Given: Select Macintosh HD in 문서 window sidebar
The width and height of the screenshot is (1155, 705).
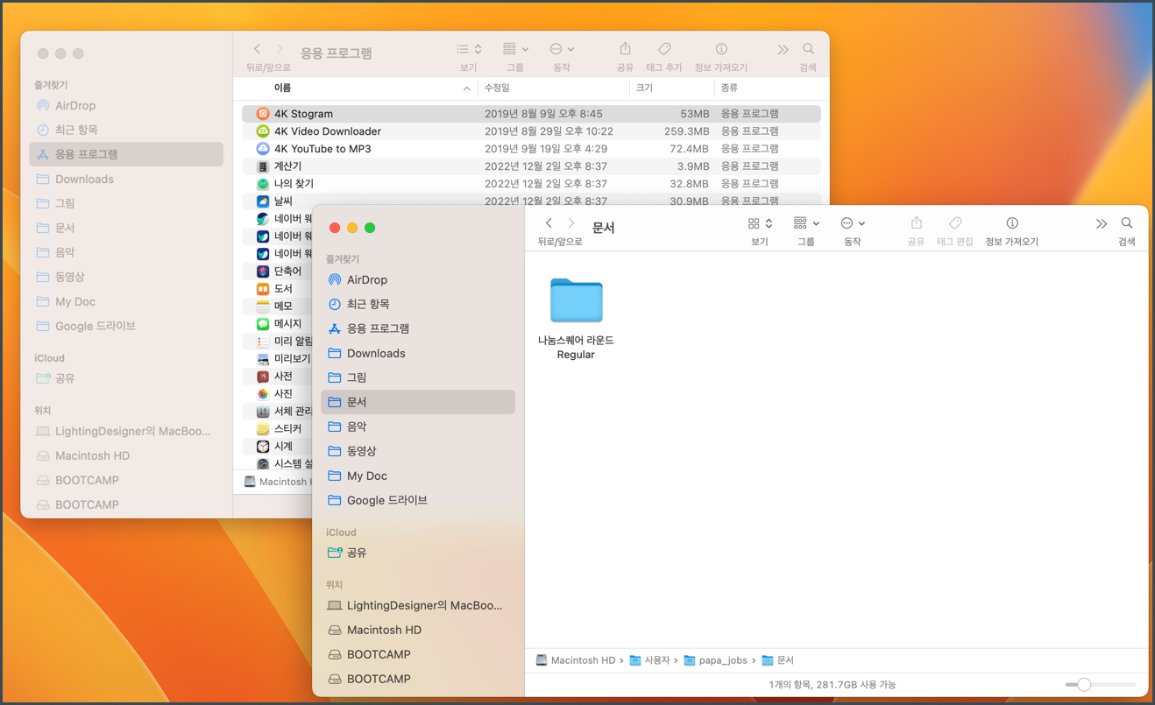Looking at the screenshot, I should [418, 630].
